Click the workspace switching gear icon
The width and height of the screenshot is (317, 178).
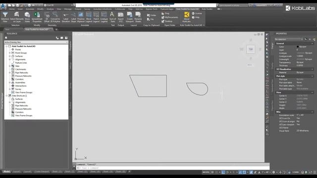pos(273,172)
